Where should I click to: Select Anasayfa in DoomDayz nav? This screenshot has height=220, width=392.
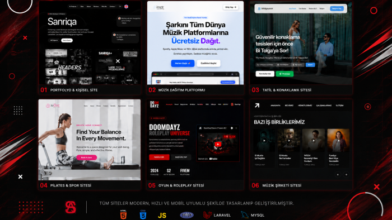(x=169, y=104)
